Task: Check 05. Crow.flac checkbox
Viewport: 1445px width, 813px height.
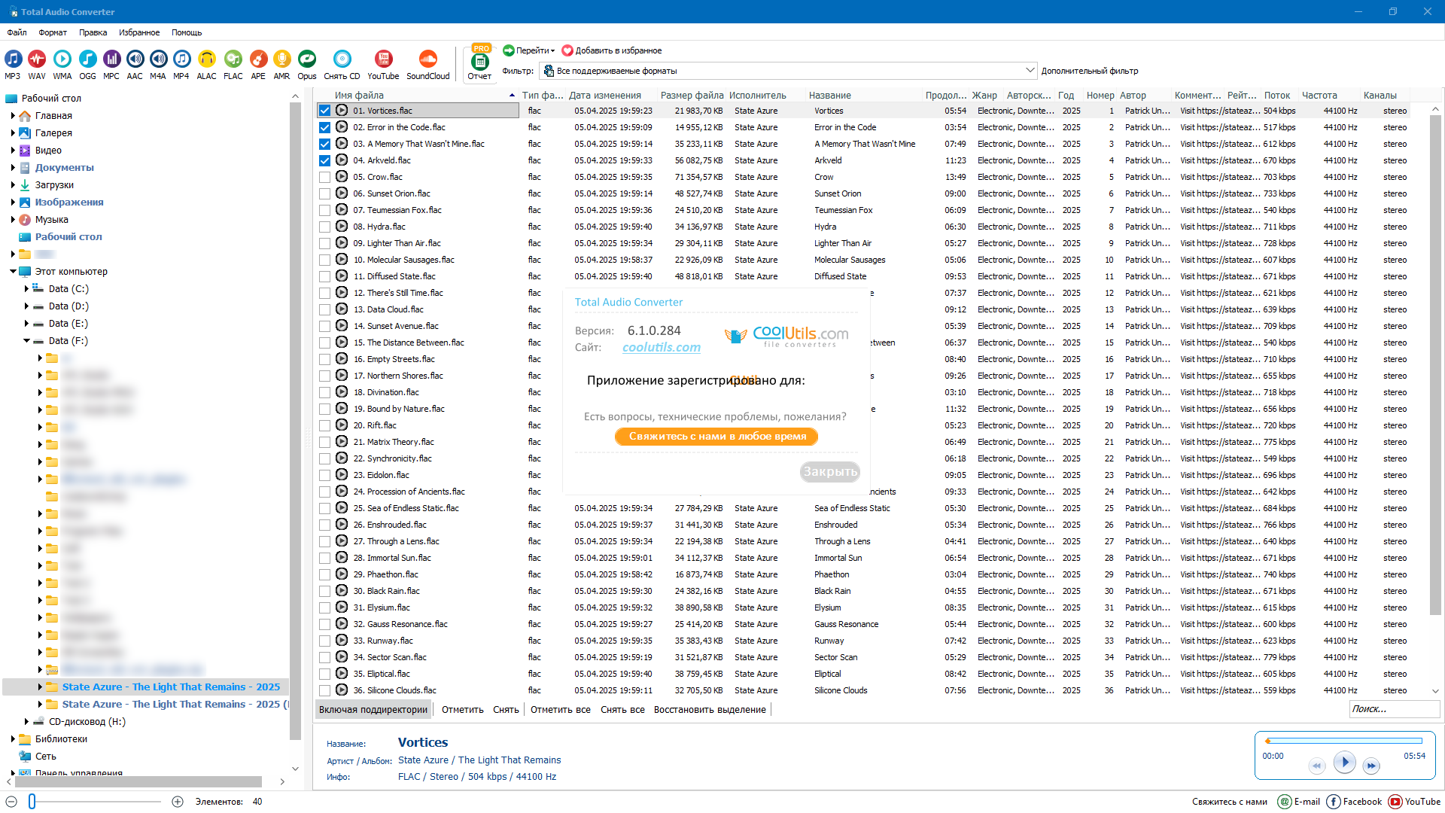Action: [324, 177]
